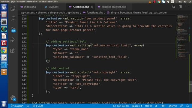Viewport: 192px width, 108px height.
Task: Open the document viewer launcher icon
Action: [4, 36]
